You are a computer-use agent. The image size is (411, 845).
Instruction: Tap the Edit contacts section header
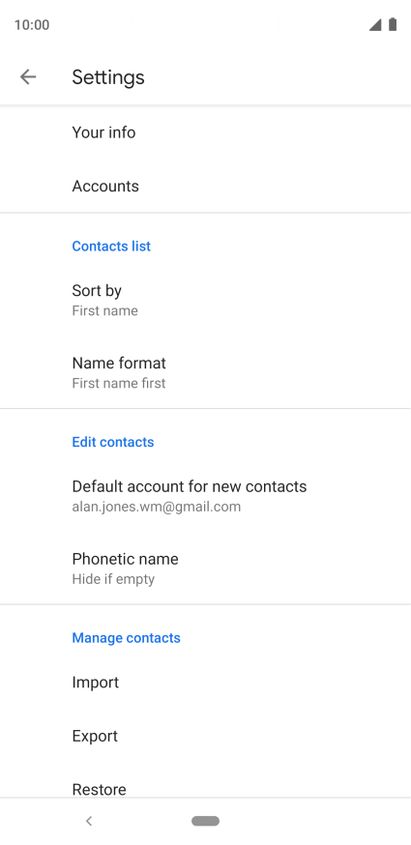point(113,442)
